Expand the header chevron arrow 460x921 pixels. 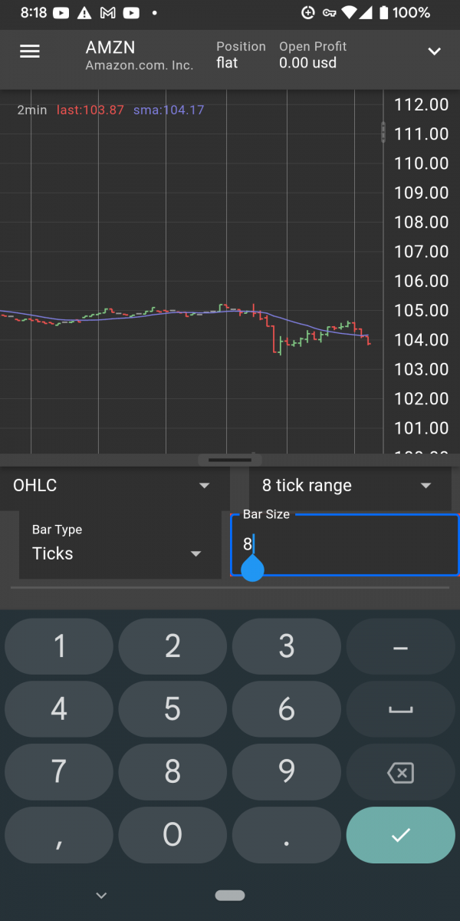pyautogui.click(x=434, y=51)
